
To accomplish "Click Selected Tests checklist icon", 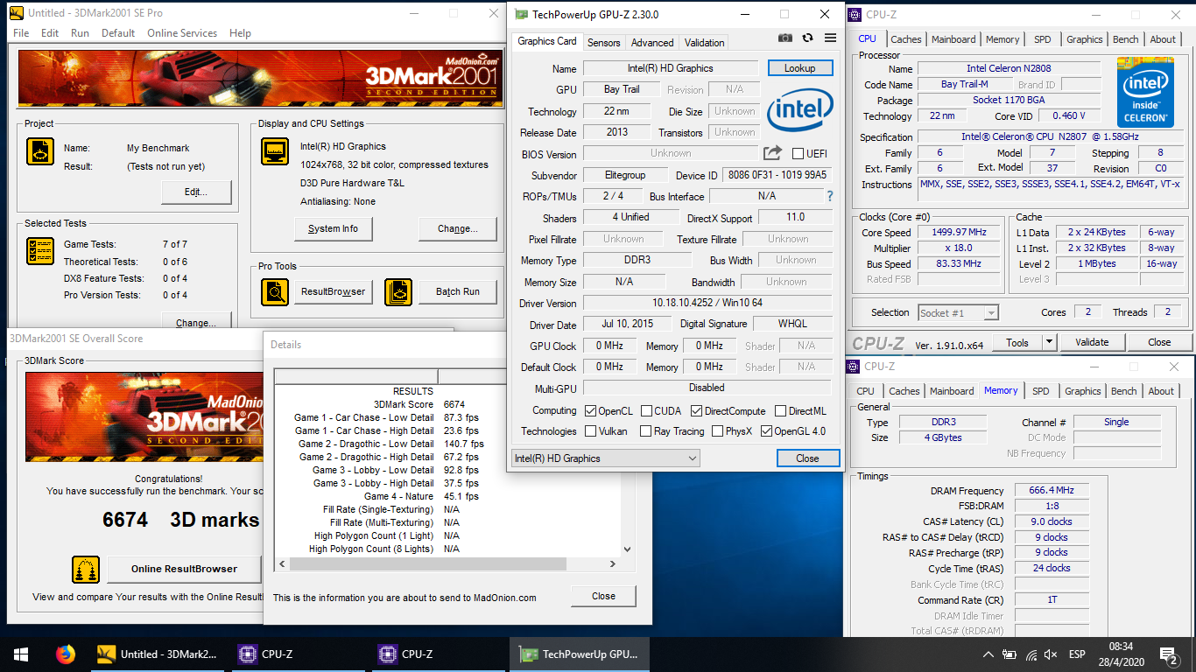I will click(40, 251).
